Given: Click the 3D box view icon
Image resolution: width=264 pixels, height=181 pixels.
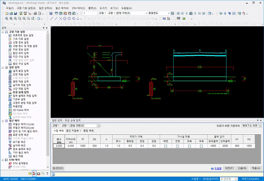Looking at the screenshot, I should [191, 13].
